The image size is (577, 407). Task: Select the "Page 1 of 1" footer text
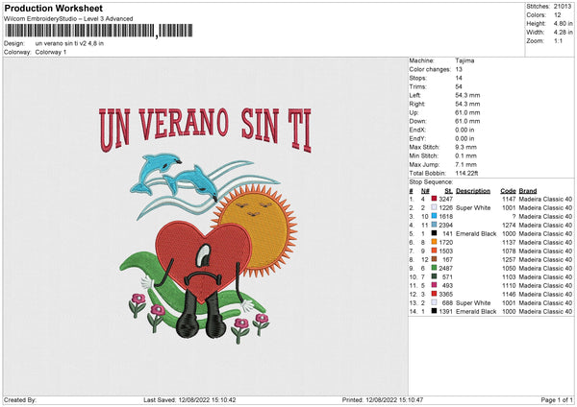click(557, 399)
